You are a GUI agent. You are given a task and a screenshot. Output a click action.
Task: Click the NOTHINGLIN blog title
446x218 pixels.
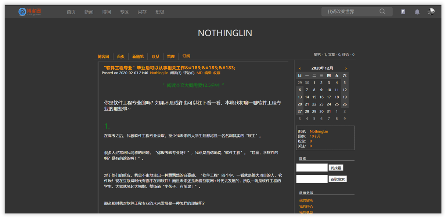tap(225, 33)
